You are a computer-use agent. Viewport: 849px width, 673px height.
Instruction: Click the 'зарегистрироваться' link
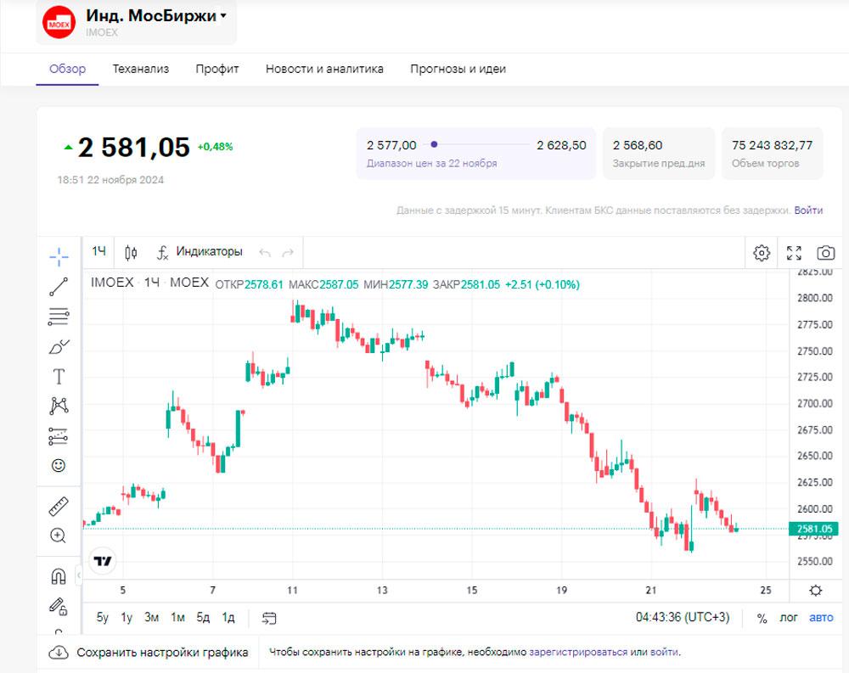point(578,652)
